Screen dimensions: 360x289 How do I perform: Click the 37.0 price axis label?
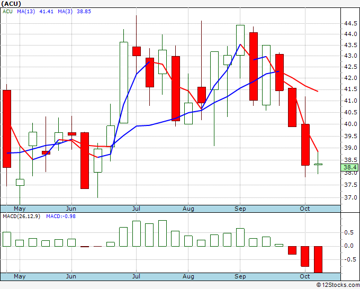pos(350,197)
